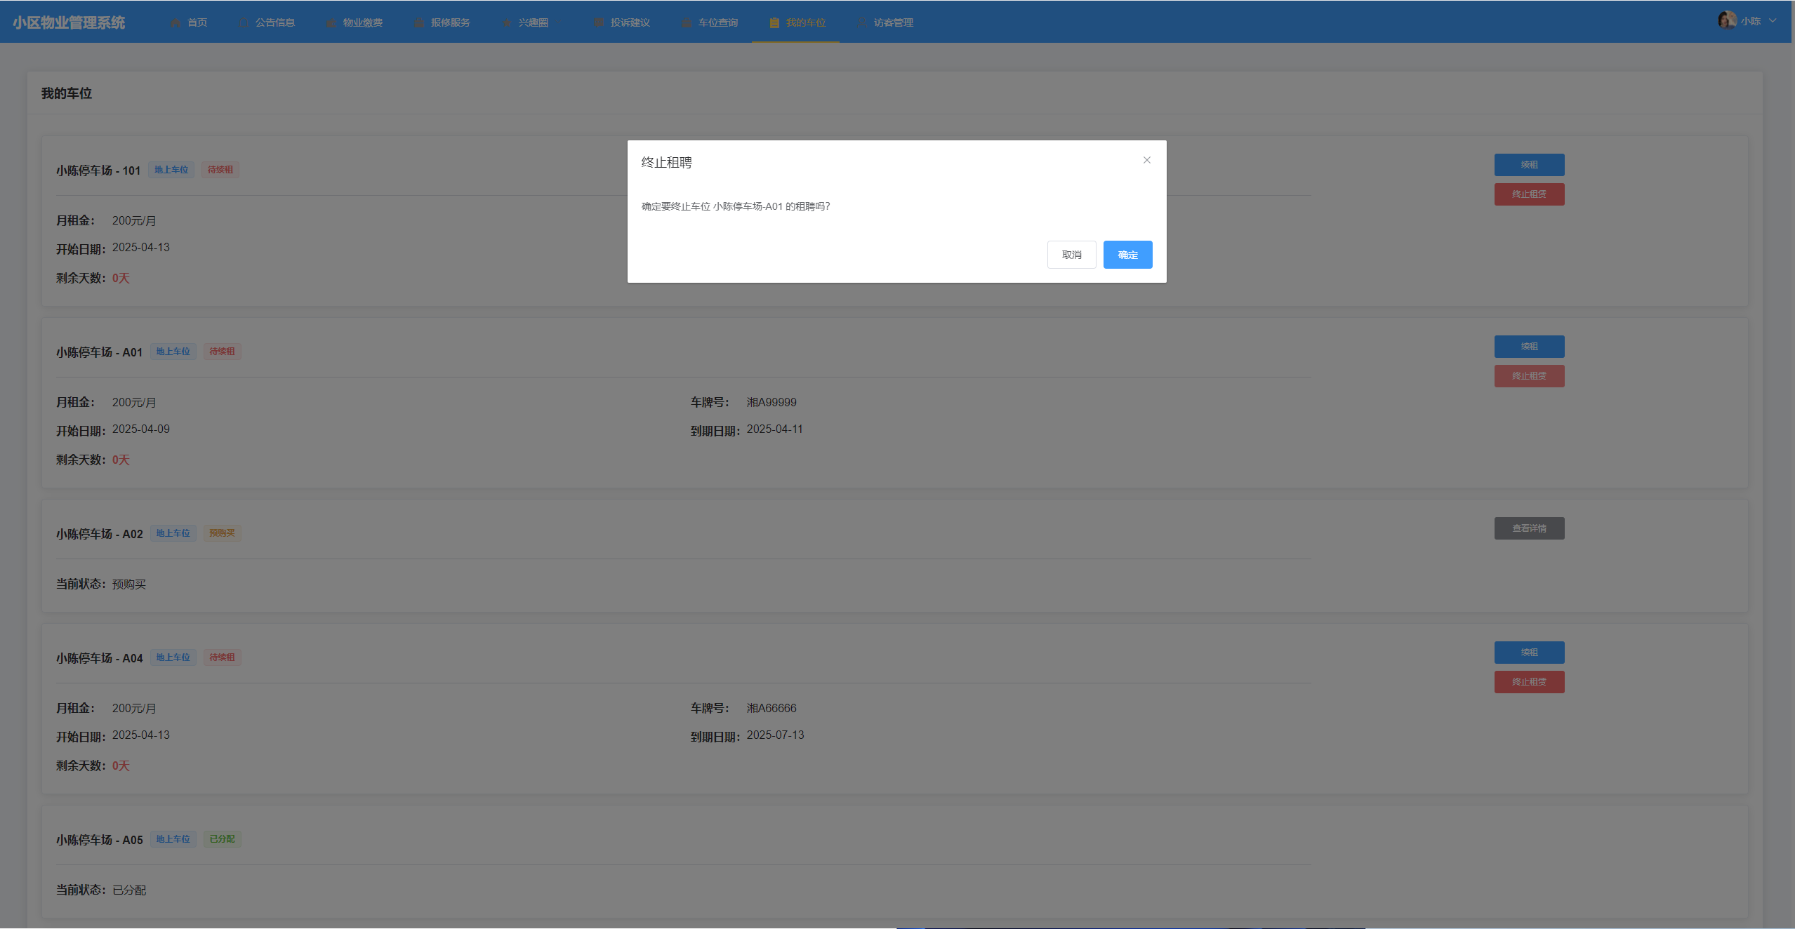1795x929 pixels.
Task: Click the 物业缴费 payment icon
Action: pyautogui.click(x=331, y=23)
